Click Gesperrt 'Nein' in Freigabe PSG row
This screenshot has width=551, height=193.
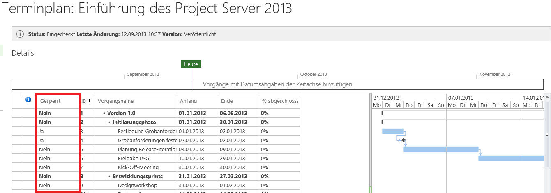(45, 159)
